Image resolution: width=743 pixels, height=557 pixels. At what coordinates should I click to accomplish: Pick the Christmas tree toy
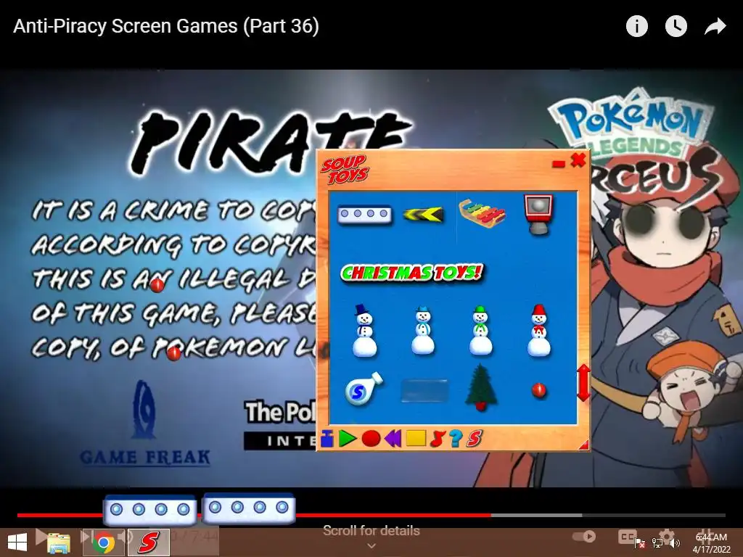[x=481, y=387]
